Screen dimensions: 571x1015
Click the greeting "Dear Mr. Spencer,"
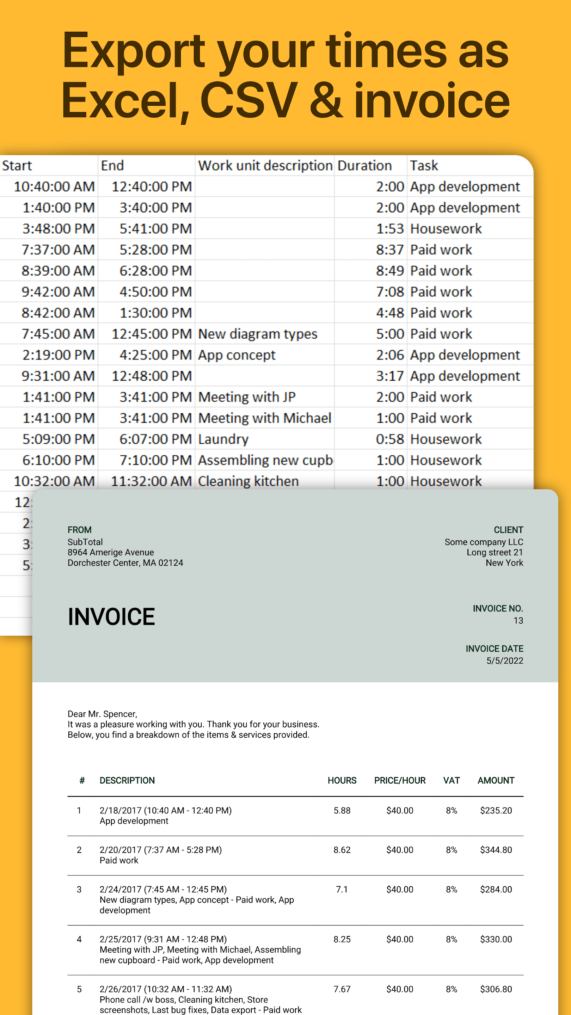point(103,714)
